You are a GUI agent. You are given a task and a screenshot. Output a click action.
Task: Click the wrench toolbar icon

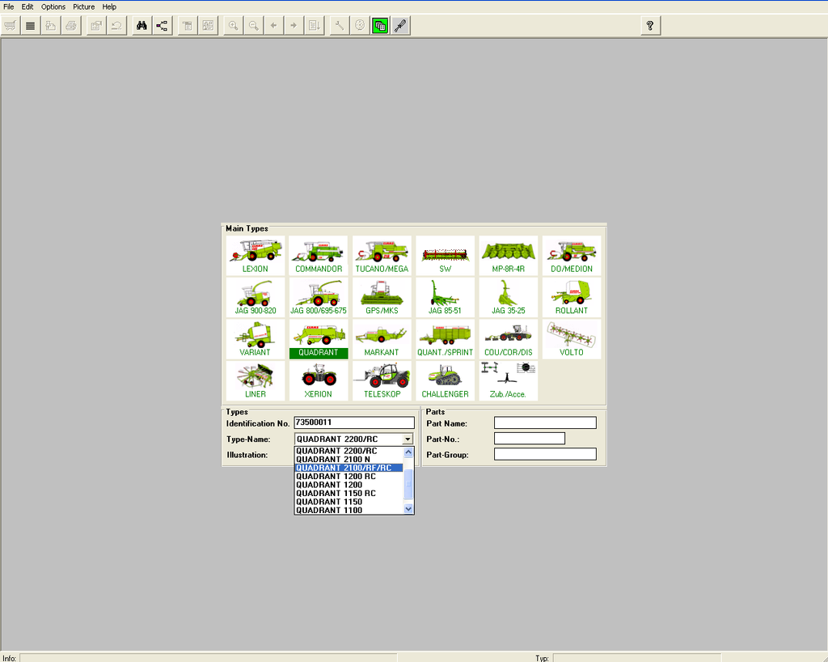[x=340, y=25]
